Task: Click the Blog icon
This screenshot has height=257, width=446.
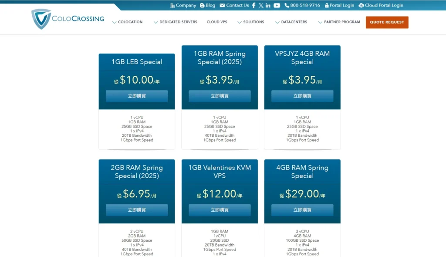Action: 202,5
